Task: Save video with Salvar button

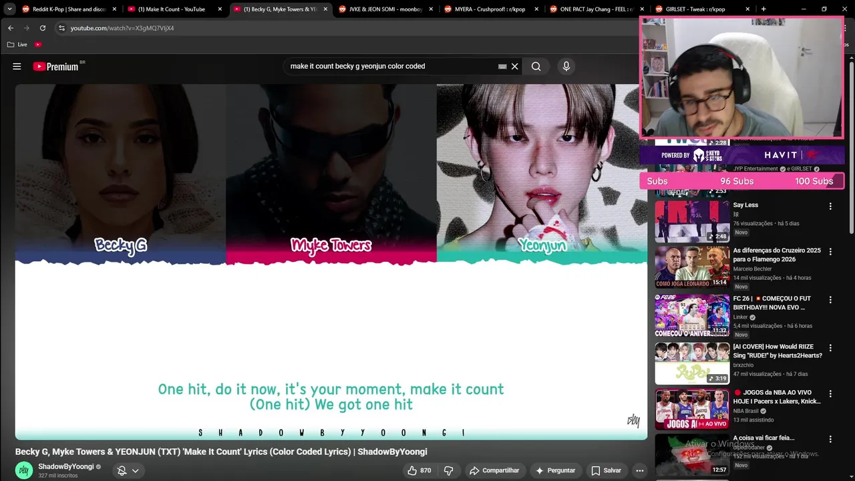Action: point(606,470)
